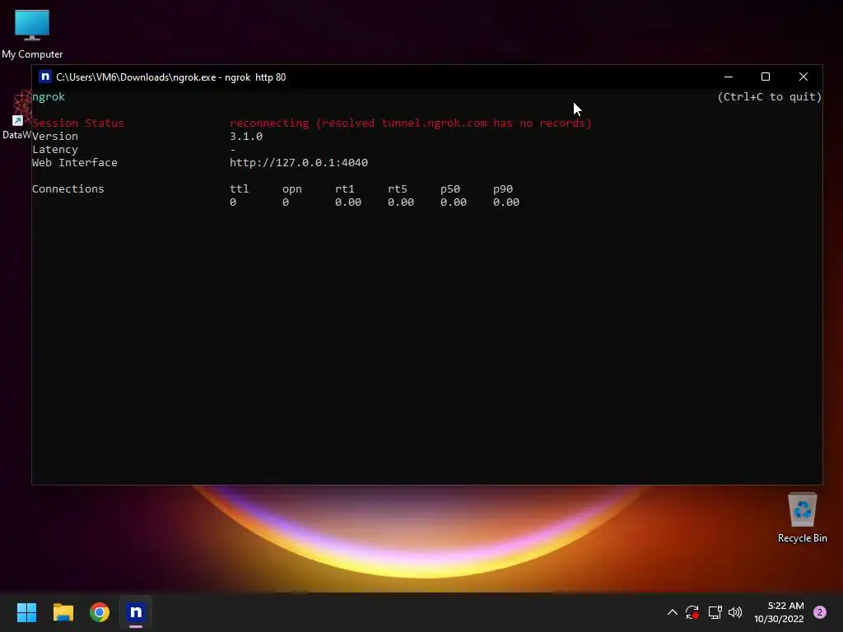Maximize the ngrok console window
The height and width of the screenshot is (632, 843).
tap(766, 77)
